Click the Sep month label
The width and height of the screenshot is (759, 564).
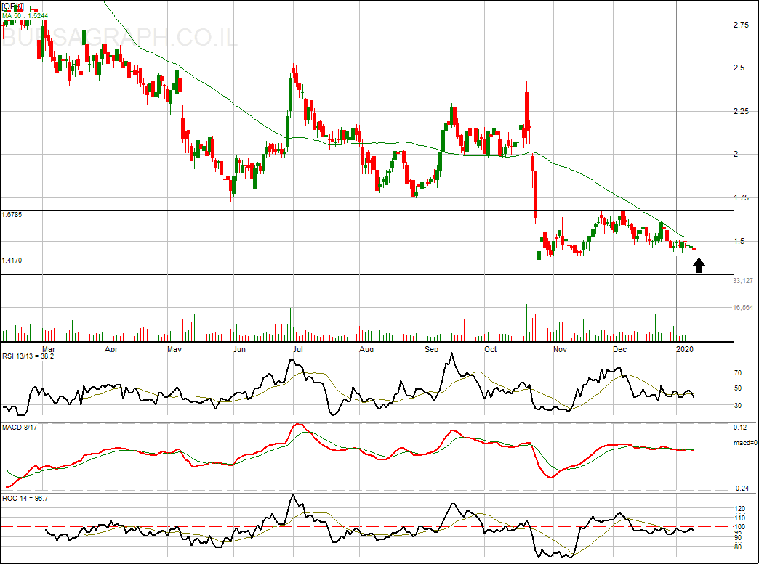pos(431,349)
